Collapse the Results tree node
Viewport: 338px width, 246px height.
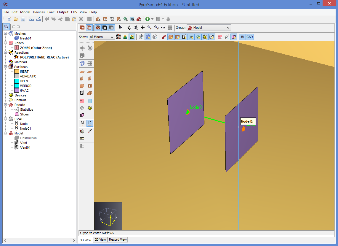tap(5, 105)
